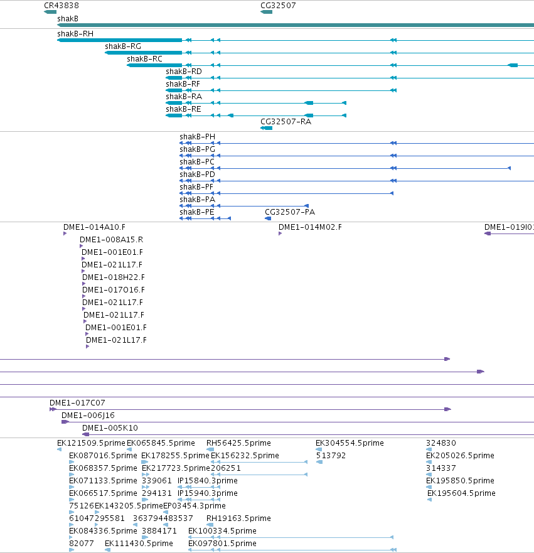Select transcript shakB-RD
Image resolution: width=534 pixels, height=553 pixels.
click(350, 78)
